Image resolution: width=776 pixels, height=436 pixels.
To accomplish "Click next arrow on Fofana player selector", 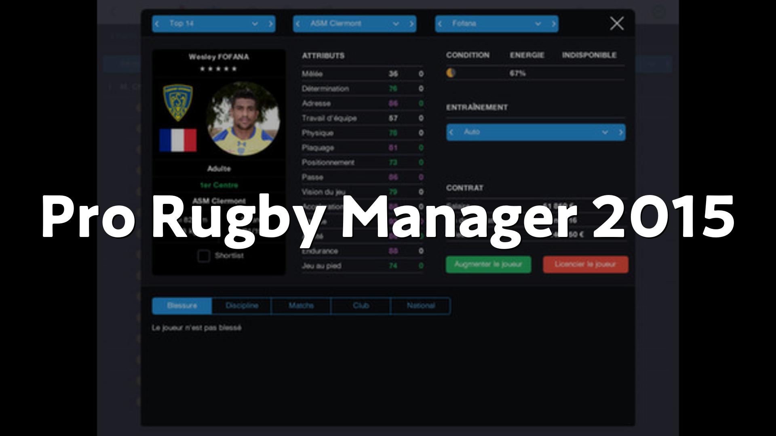I will 554,24.
